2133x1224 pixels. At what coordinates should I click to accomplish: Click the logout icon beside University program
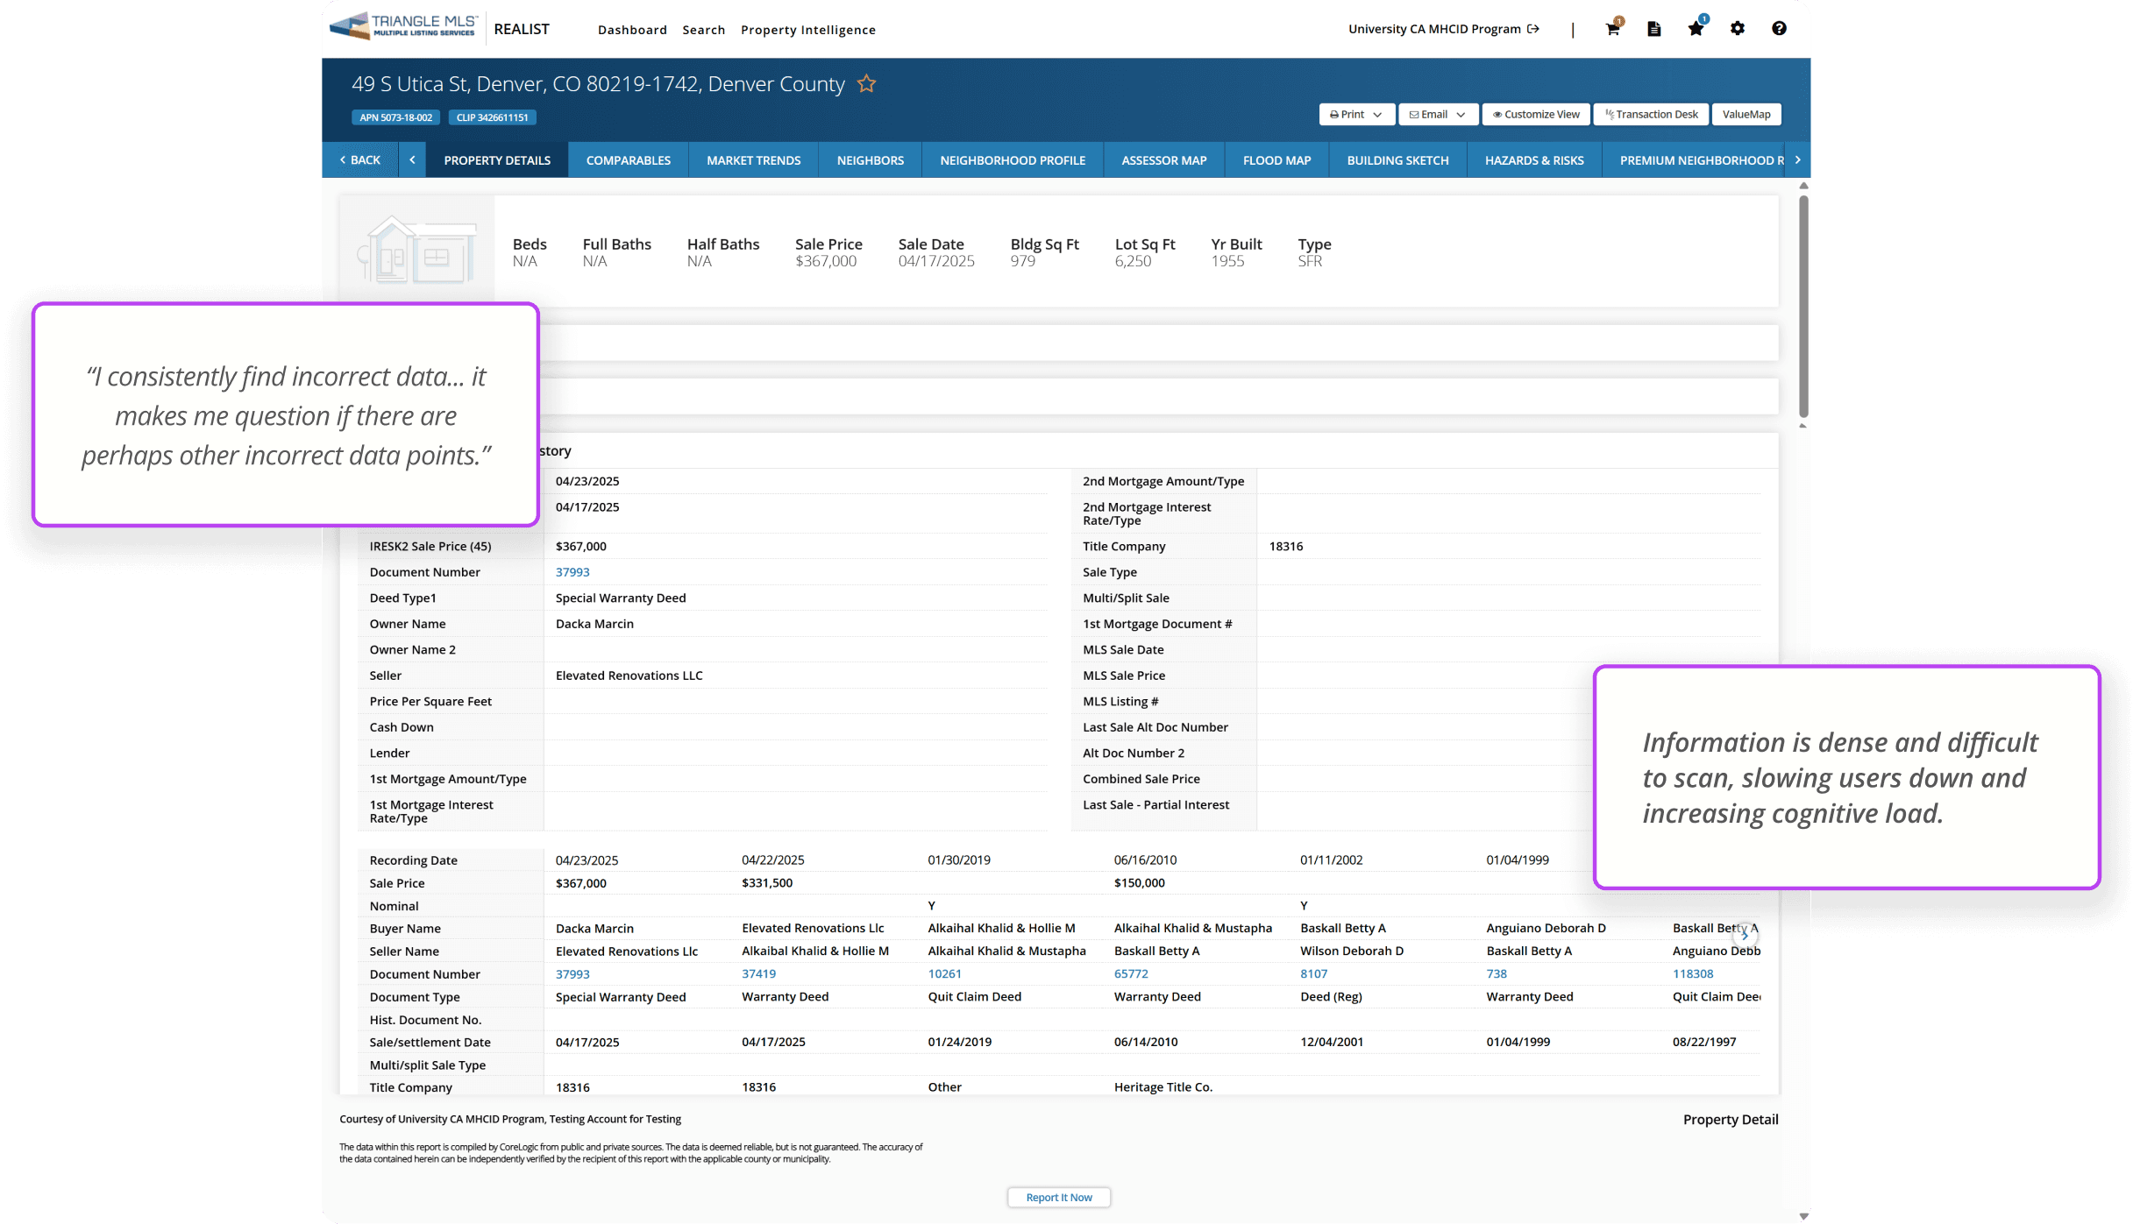(1533, 29)
